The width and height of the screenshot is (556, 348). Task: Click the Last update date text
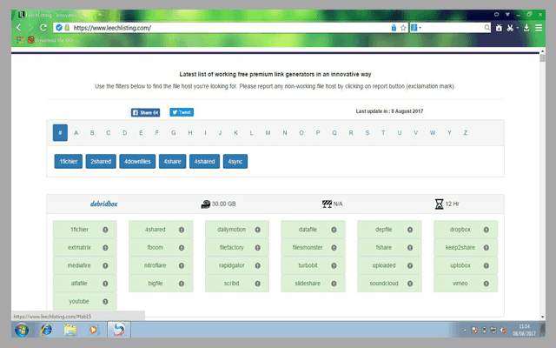389,111
